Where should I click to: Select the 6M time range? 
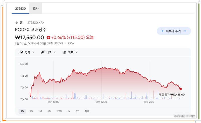(49, 111)
